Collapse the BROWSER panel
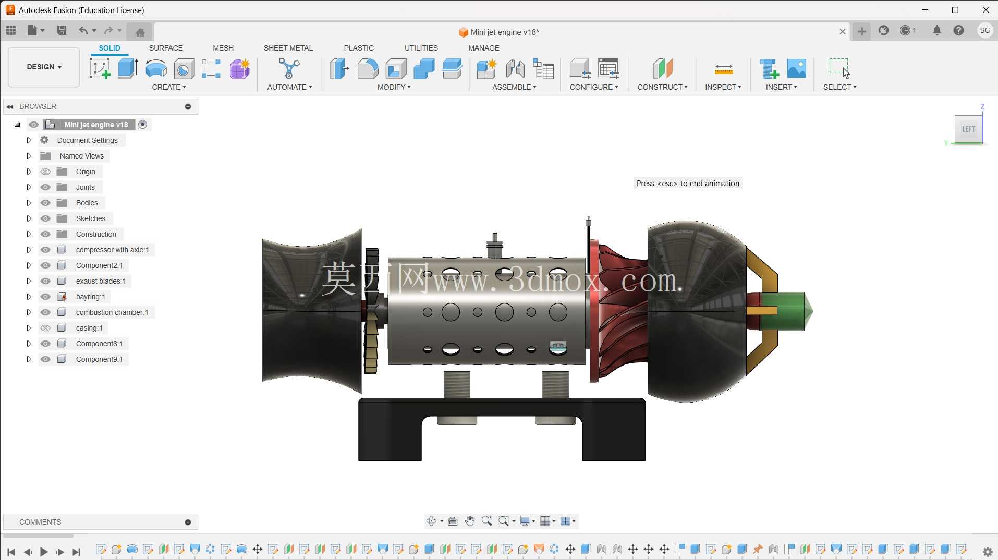 (x=10, y=106)
